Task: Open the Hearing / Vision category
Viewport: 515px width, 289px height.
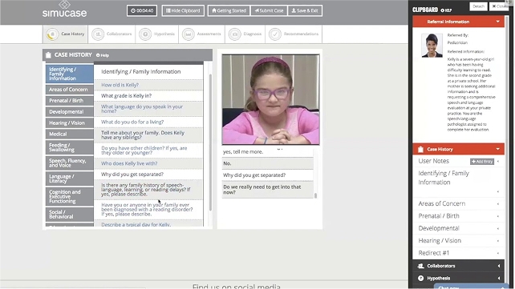Action: coord(69,122)
